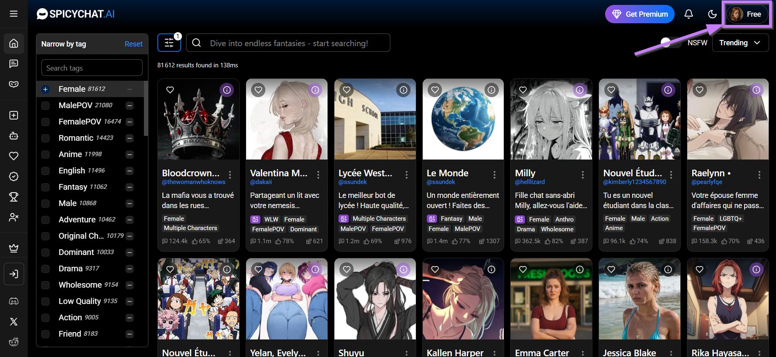Open the Shuyu card image
Screen dimensions: 776x357
tap(375, 299)
